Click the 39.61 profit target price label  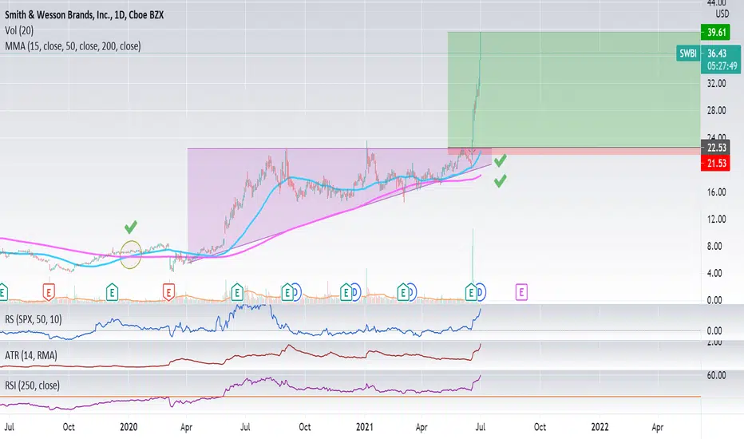[x=717, y=32]
